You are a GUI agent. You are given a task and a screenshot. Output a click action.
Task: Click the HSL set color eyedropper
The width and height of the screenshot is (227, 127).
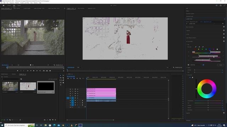click(195, 47)
